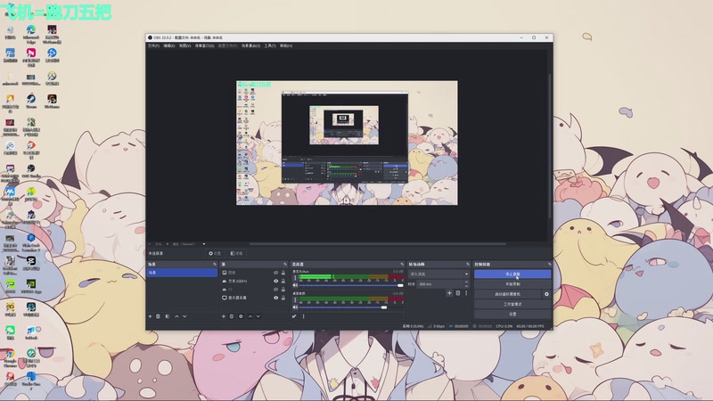The width and height of the screenshot is (713, 401).
Task: Open the 编辑(E) menu
Action: coord(169,46)
